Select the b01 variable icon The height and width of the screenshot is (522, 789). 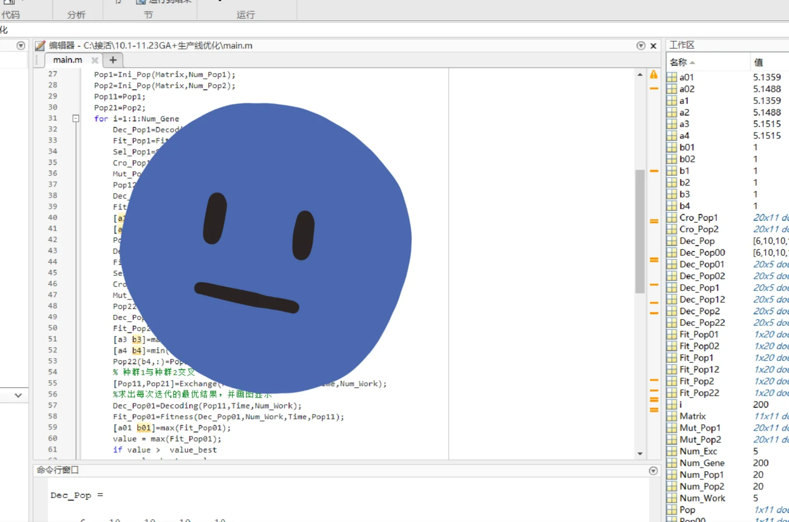672,147
